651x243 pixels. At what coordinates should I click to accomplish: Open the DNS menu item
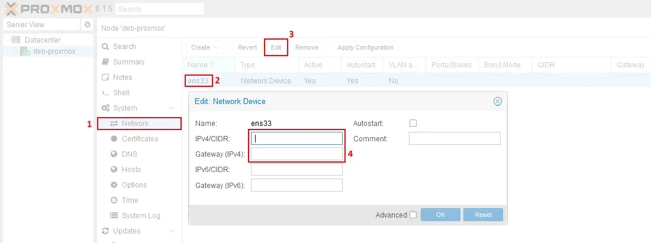click(139, 154)
